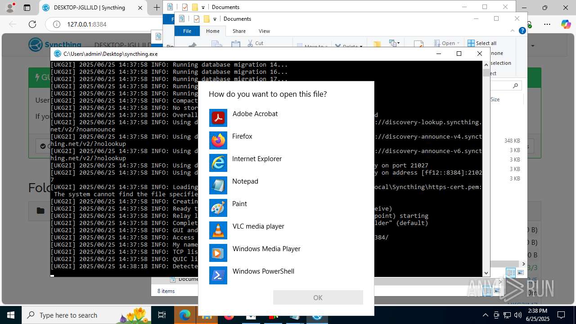
Task: Open the notification center
Action: (x=561, y=315)
